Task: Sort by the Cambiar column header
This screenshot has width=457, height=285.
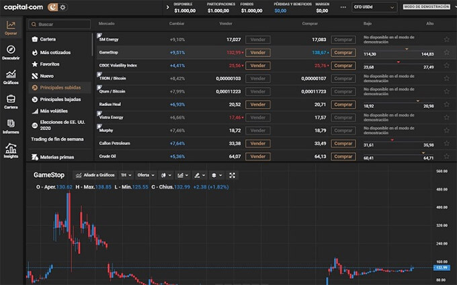Action: pos(177,23)
